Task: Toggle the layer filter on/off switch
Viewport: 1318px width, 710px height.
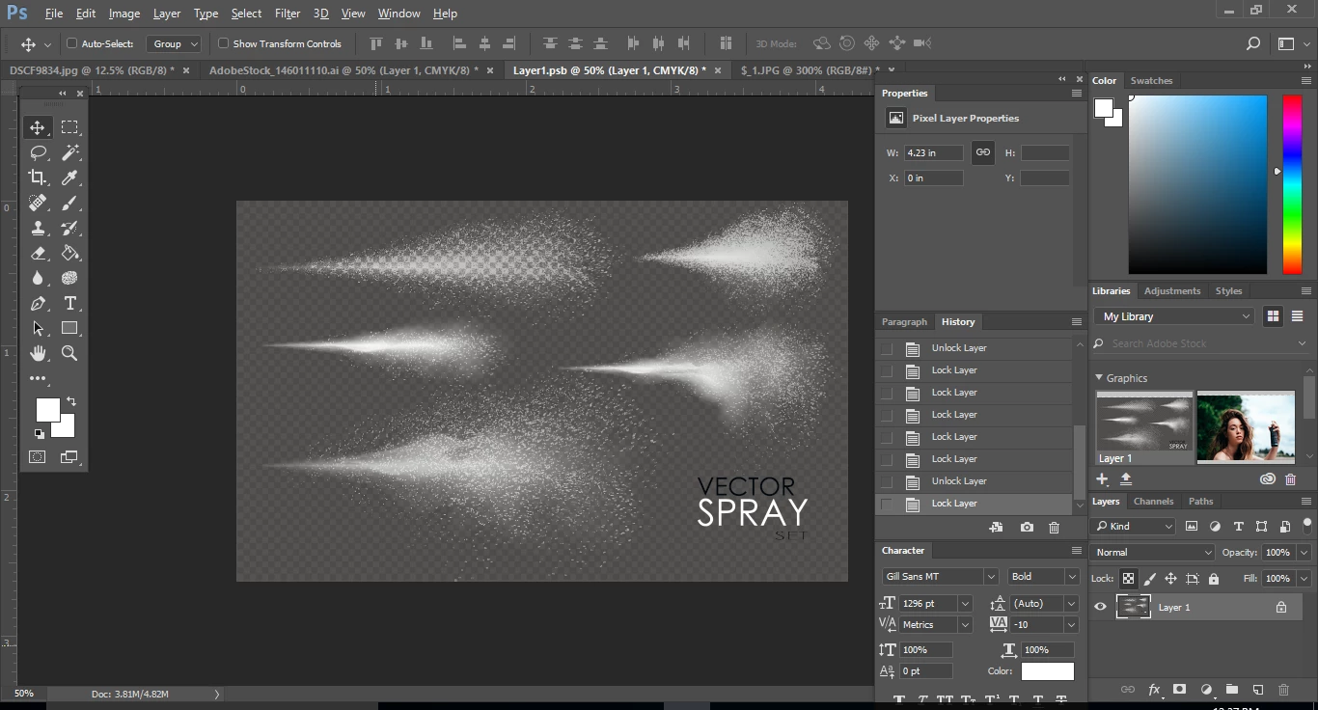Action: (1306, 525)
